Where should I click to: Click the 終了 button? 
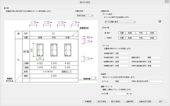[x=161, y=101]
